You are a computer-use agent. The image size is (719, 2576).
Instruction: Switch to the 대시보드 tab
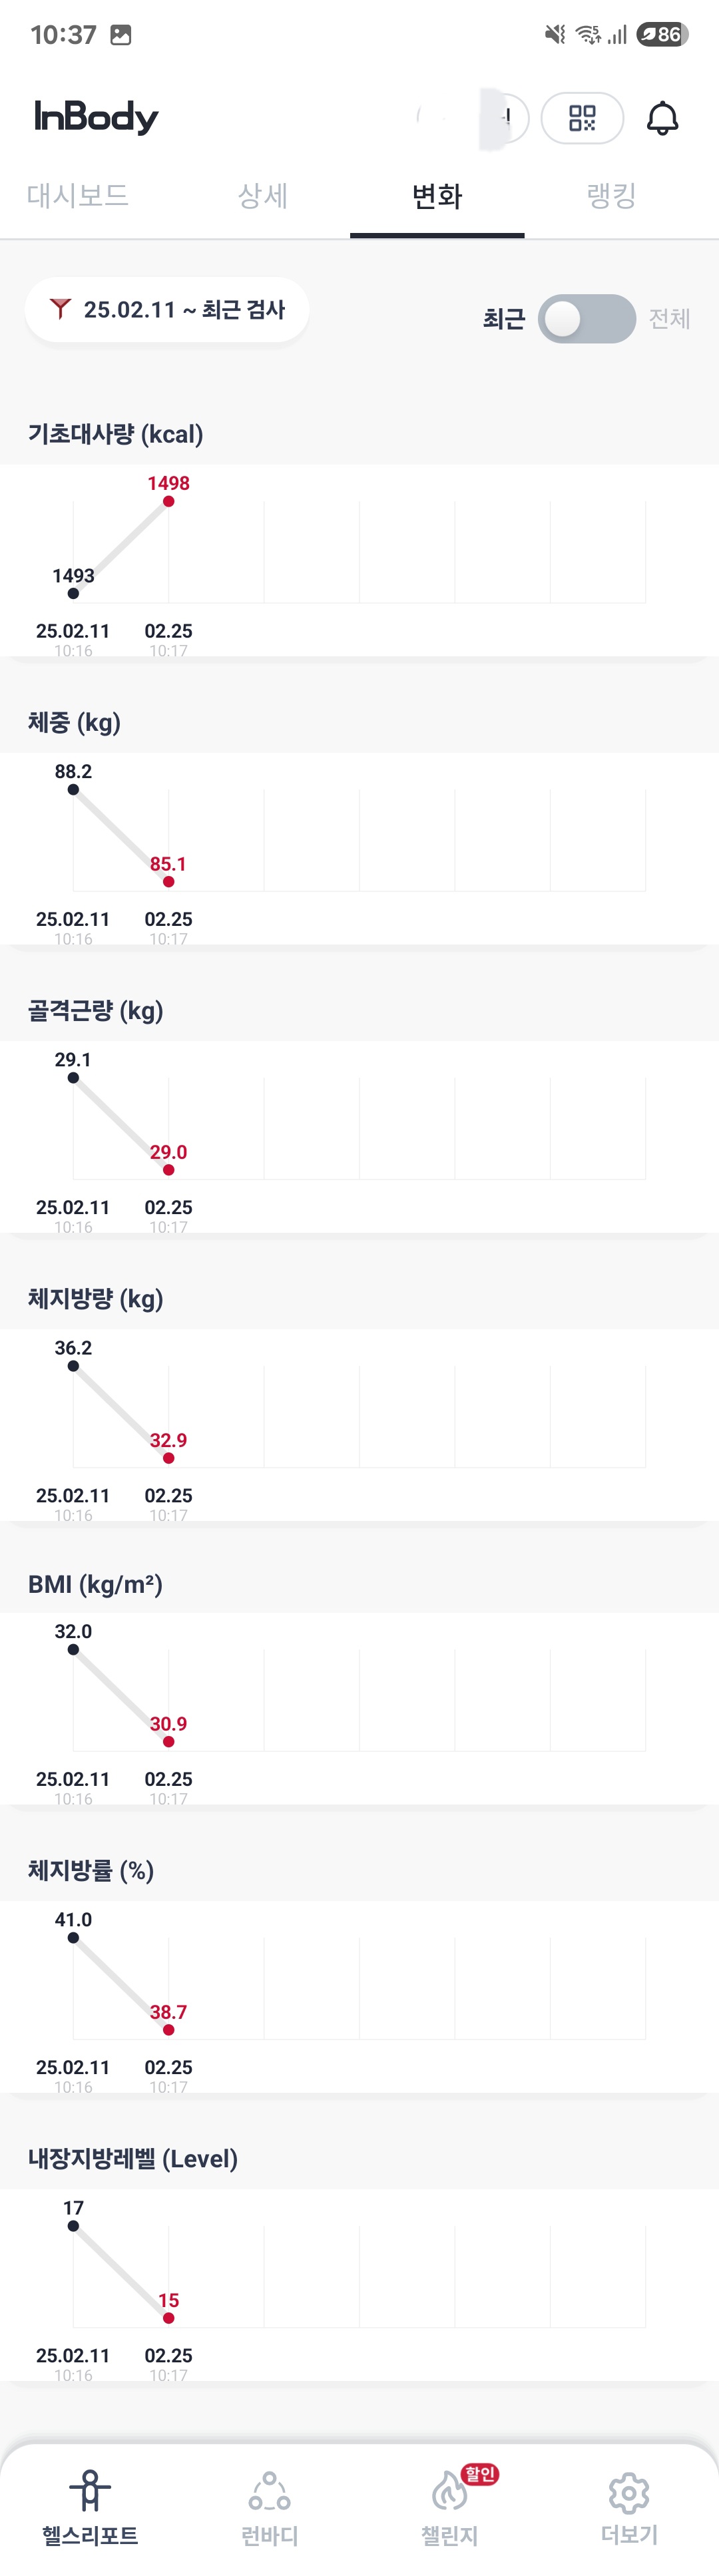point(78,195)
